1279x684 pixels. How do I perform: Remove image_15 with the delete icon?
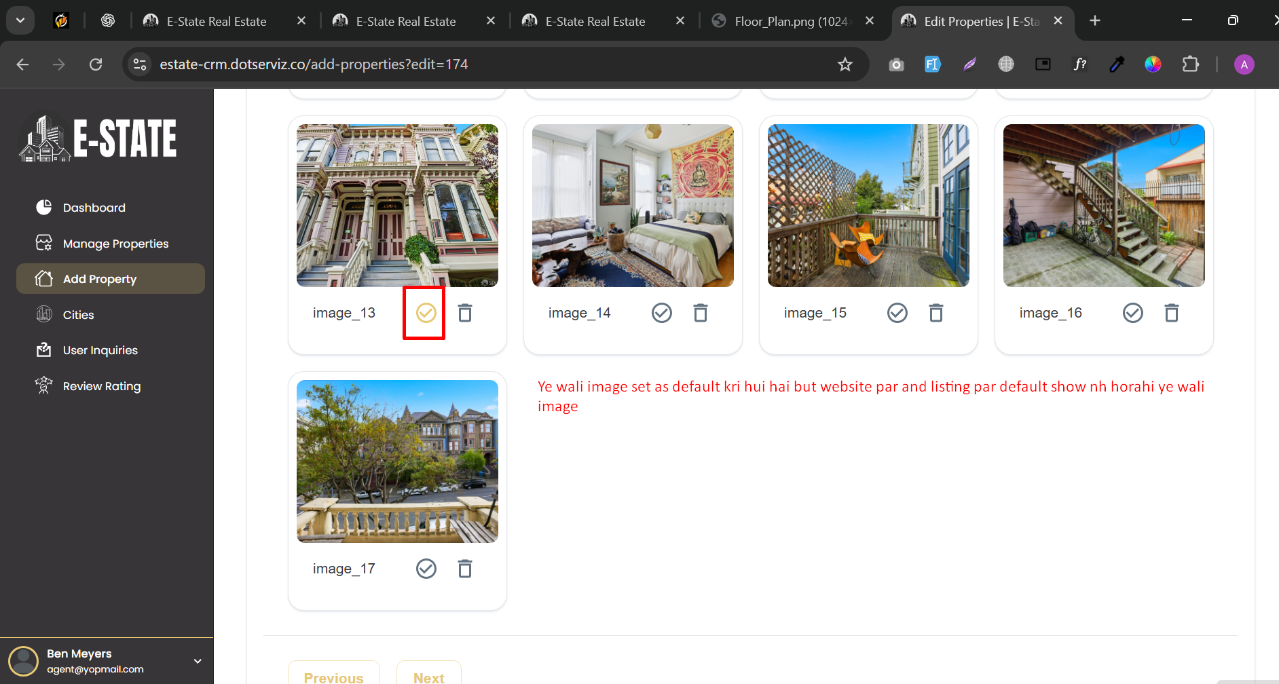[x=936, y=313]
